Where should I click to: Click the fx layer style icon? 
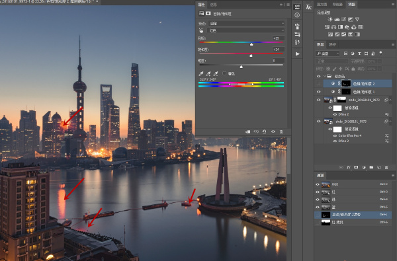pyautogui.click(x=349, y=167)
